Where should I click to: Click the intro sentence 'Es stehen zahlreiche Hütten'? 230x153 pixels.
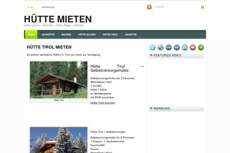(64, 55)
